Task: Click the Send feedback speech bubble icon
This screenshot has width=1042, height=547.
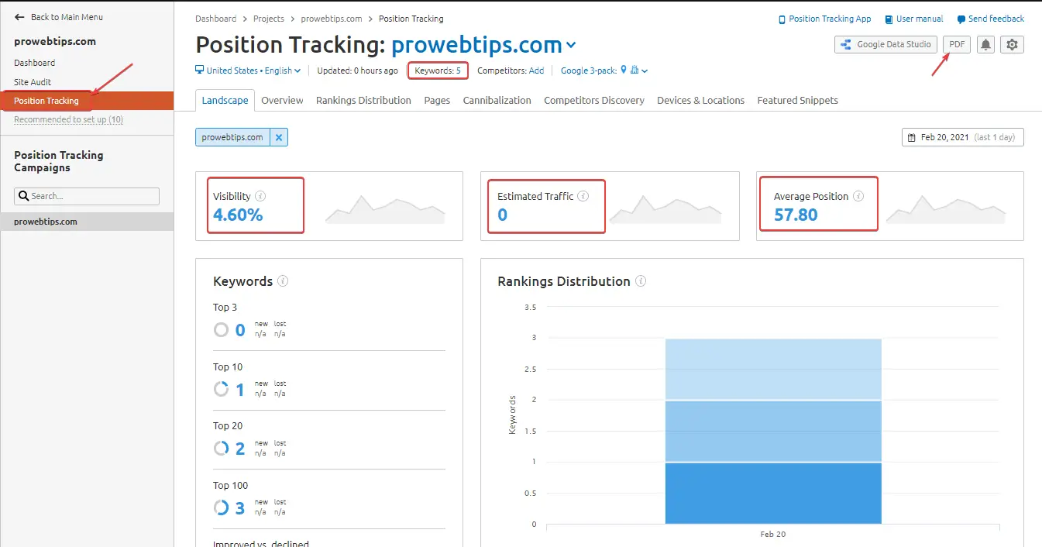Action: click(961, 19)
